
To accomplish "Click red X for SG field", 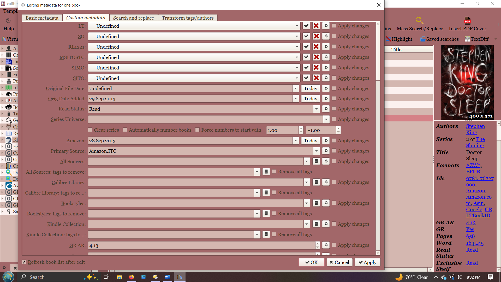I will click(x=316, y=36).
